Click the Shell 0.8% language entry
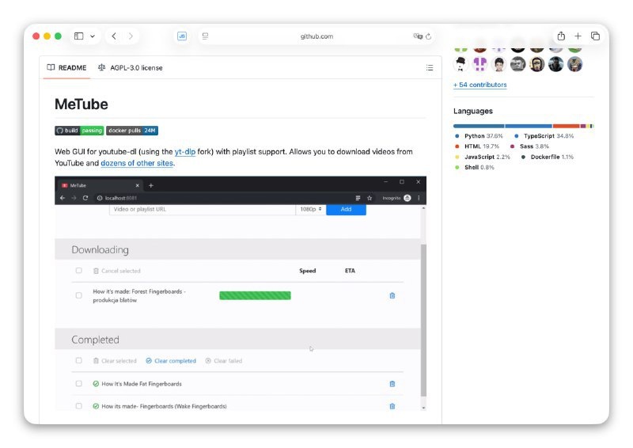 pyautogui.click(x=474, y=168)
